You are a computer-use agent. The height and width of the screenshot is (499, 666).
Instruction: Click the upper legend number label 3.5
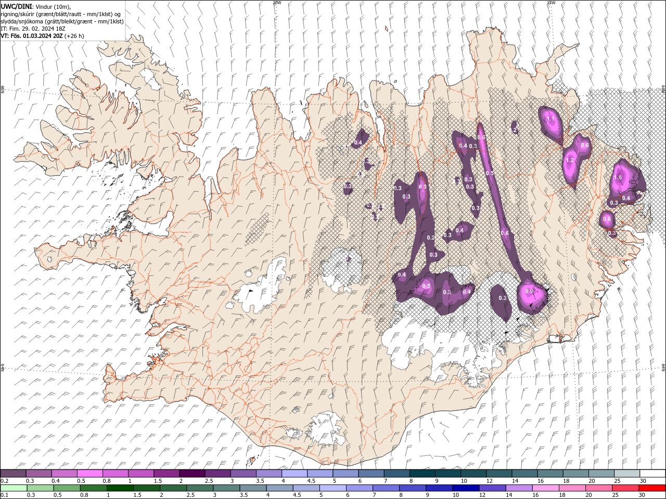point(260,481)
